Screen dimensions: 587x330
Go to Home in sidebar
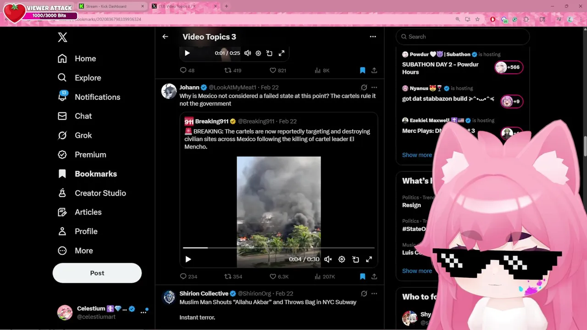tap(77, 59)
